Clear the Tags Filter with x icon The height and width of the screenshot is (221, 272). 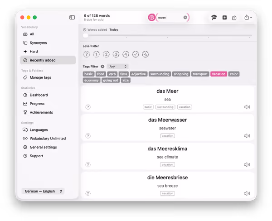tap(102, 67)
